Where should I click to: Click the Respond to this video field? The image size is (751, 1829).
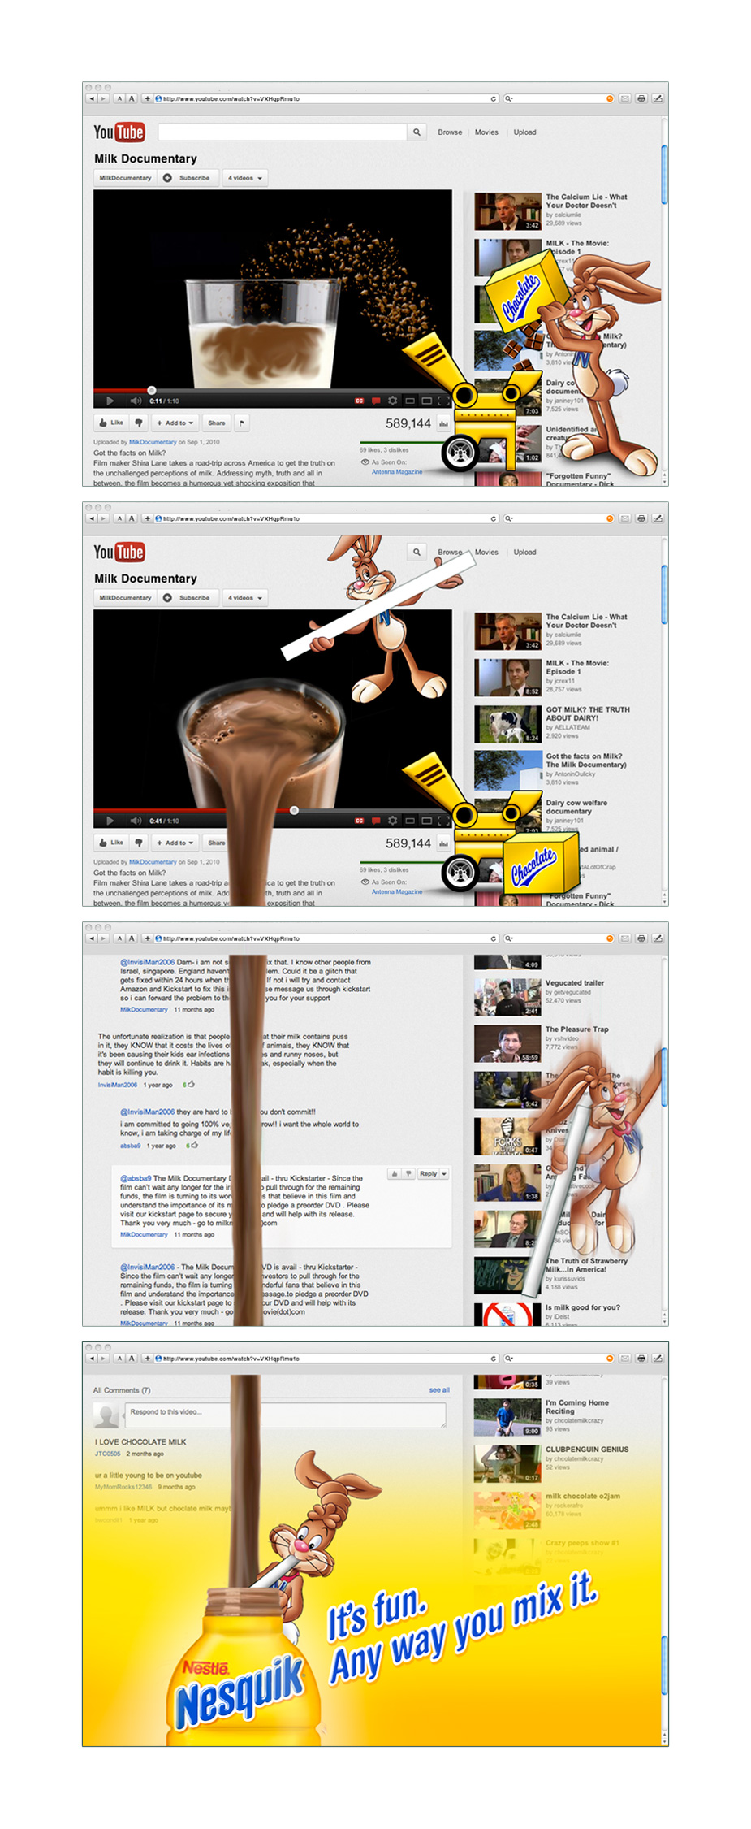coord(286,1415)
